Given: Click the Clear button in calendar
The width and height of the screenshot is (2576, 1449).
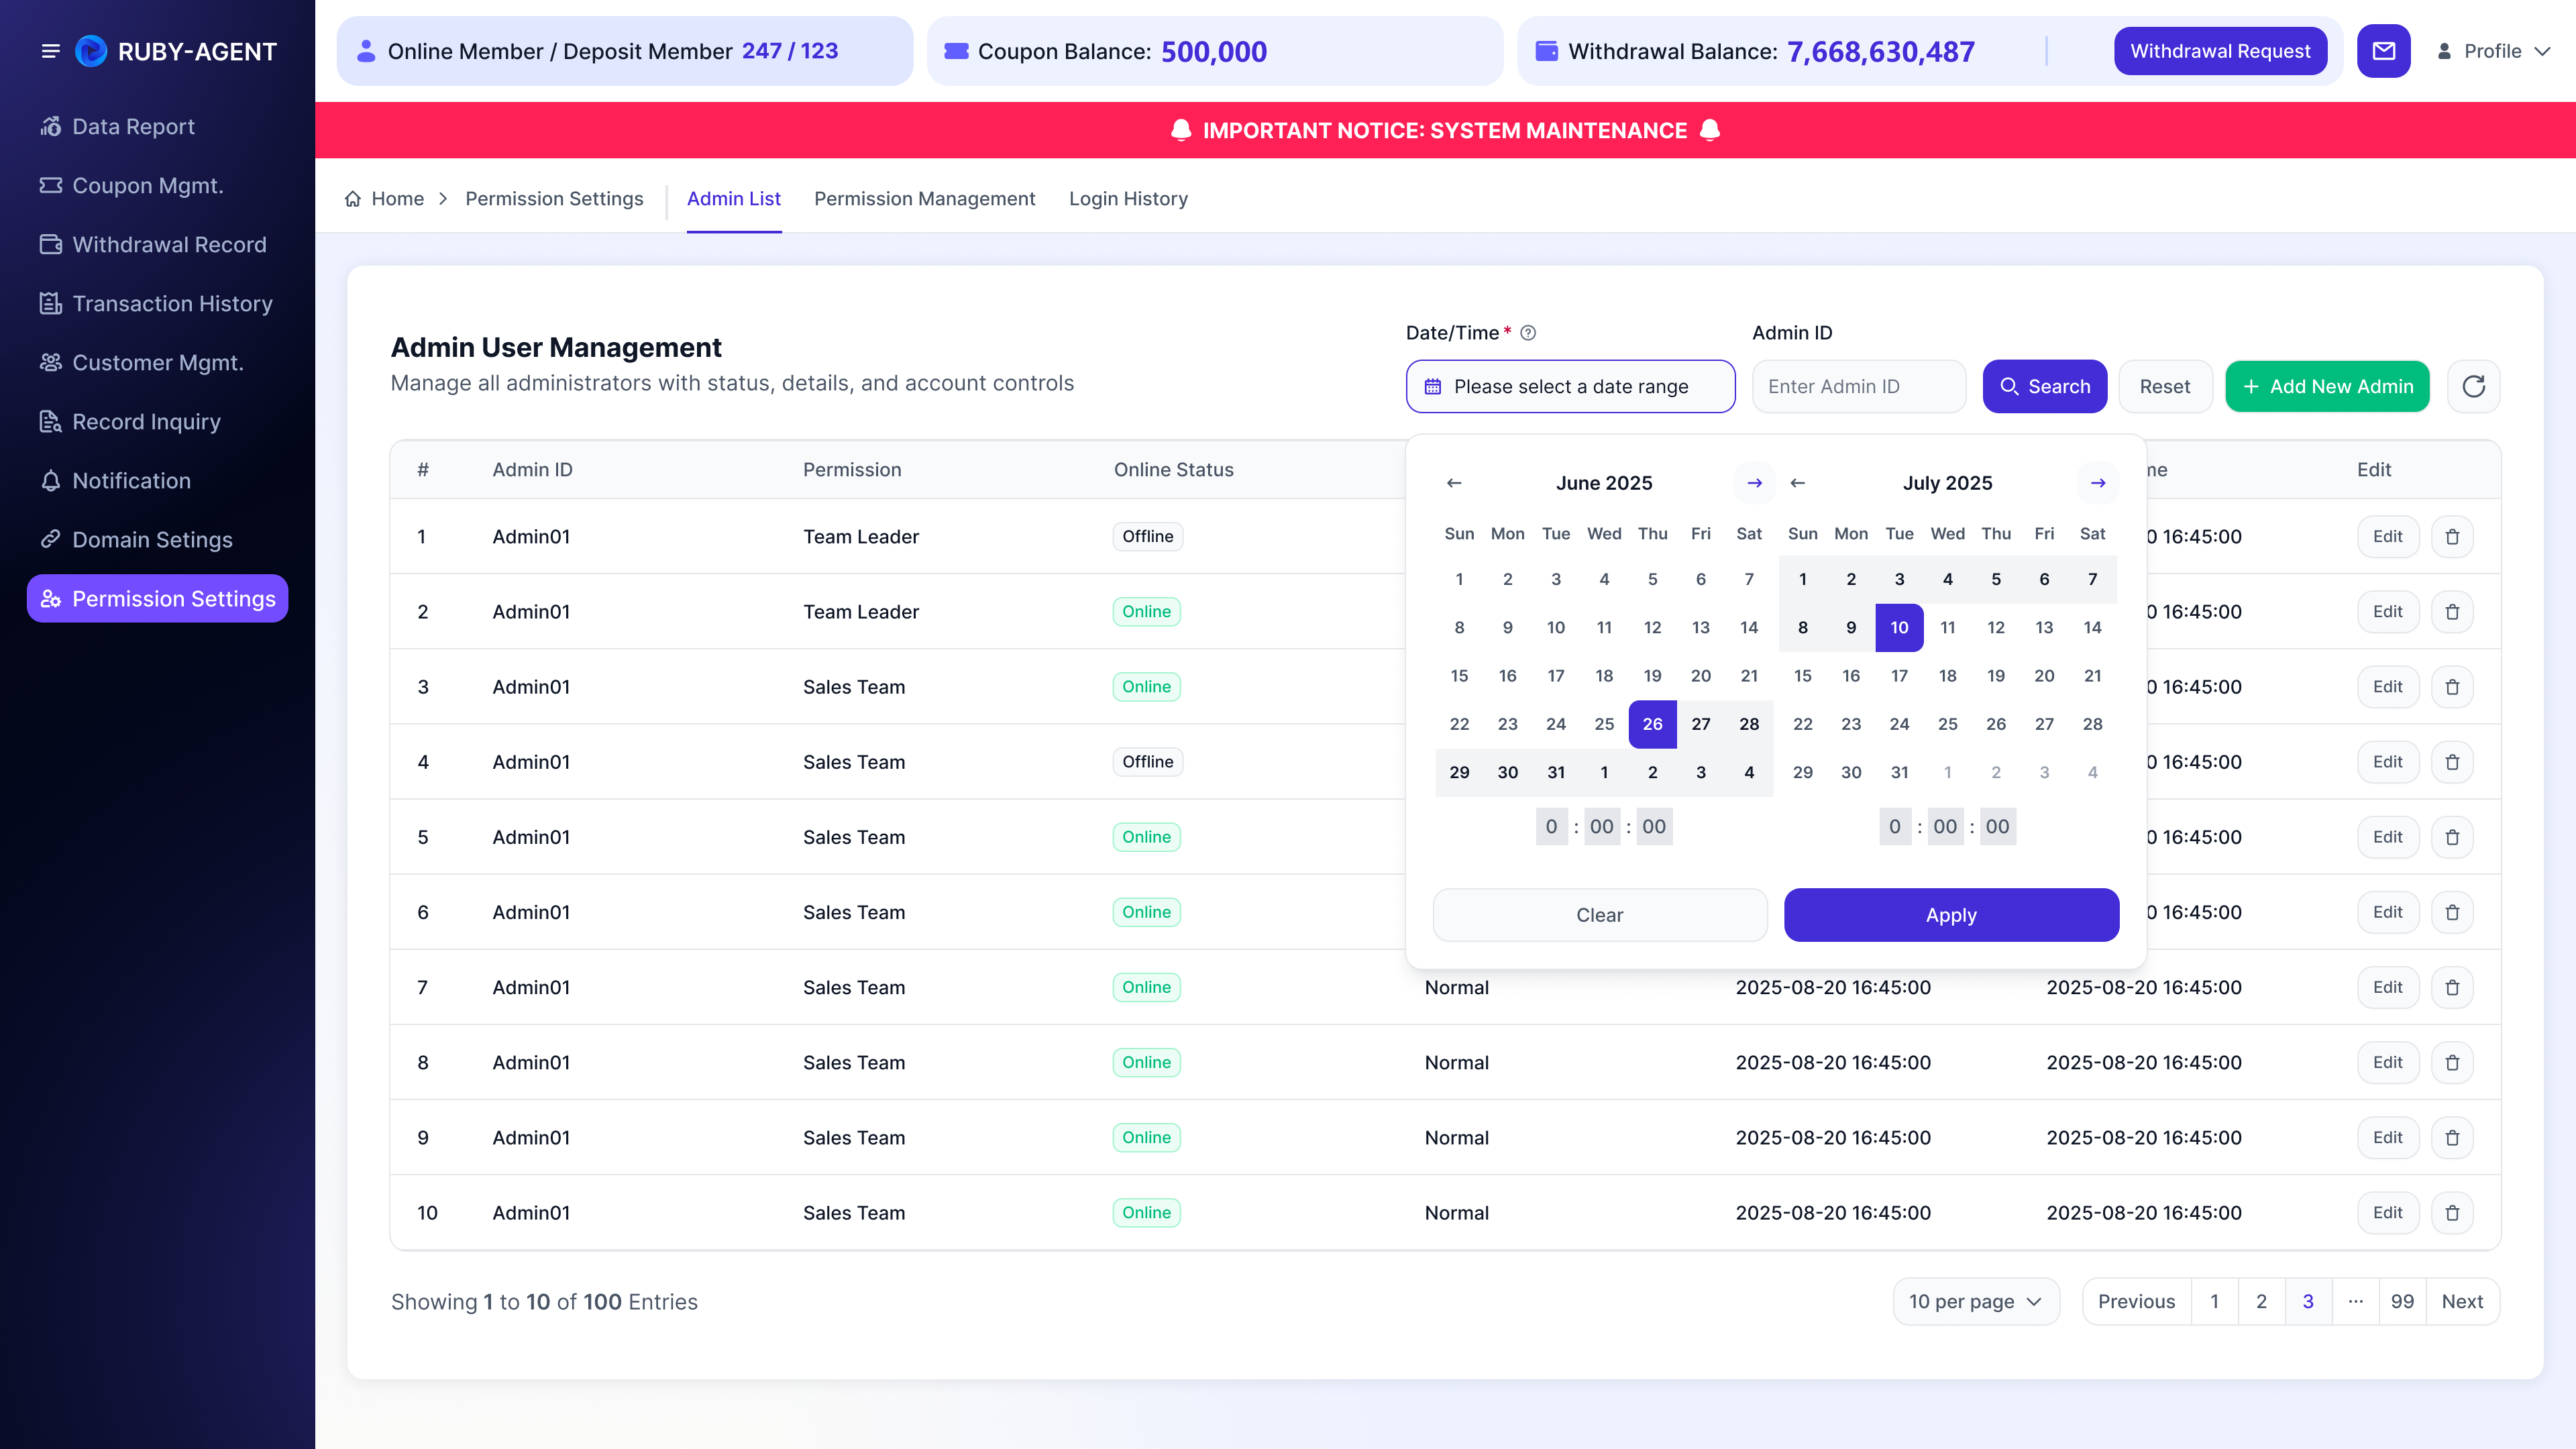Looking at the screenshot, I should tap(1600, 915).
